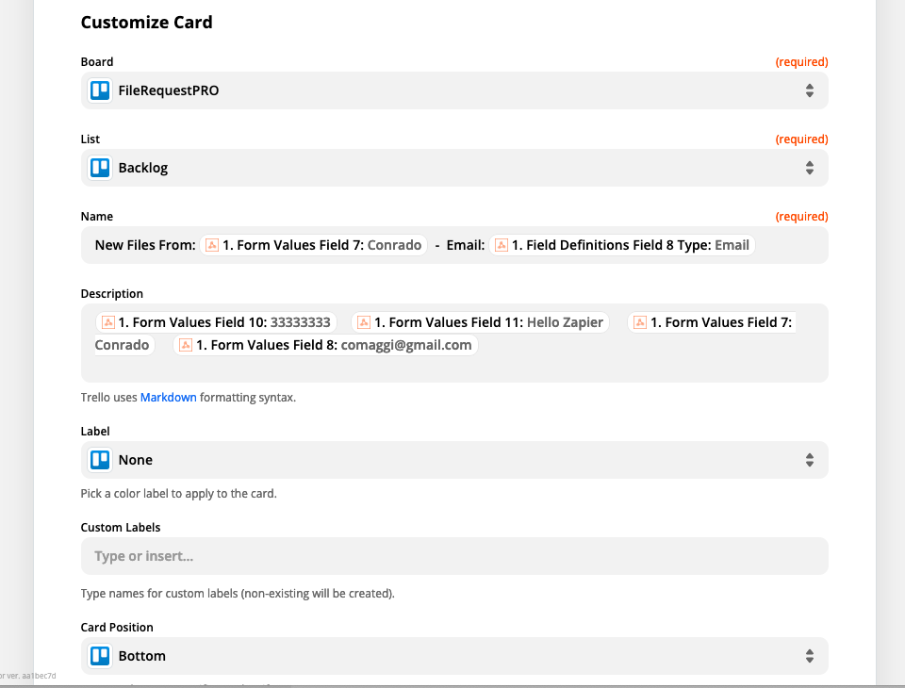Click the Form Values Field 11 Hello Zapier pill
The width and height of the screenshot is (905, 688).
480,322
